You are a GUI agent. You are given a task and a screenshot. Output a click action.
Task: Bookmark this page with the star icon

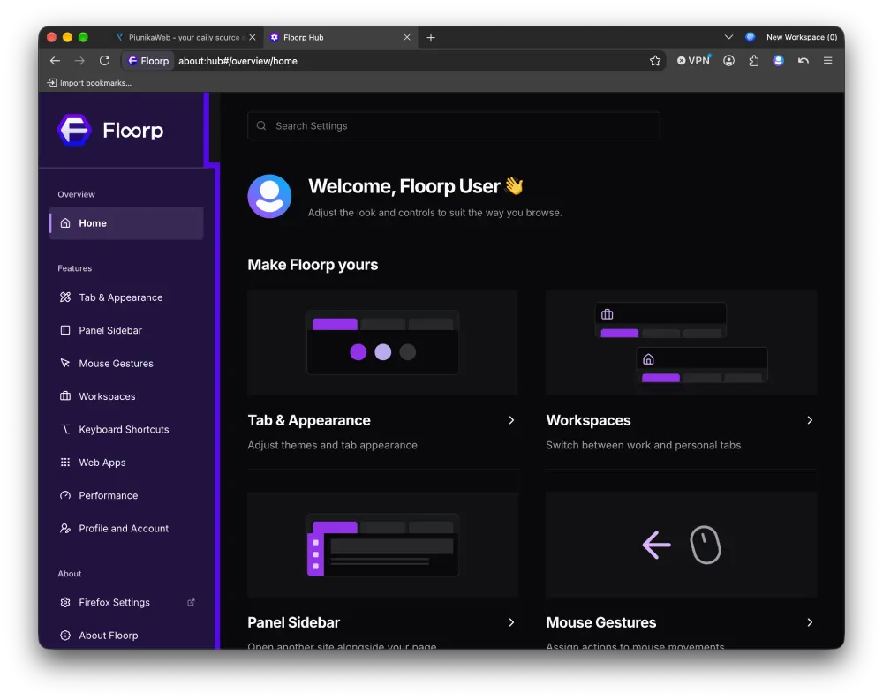coord(655,61)
